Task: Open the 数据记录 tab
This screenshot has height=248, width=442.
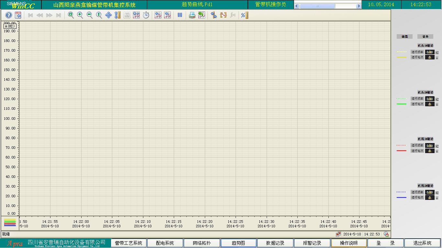Action: 275,243
